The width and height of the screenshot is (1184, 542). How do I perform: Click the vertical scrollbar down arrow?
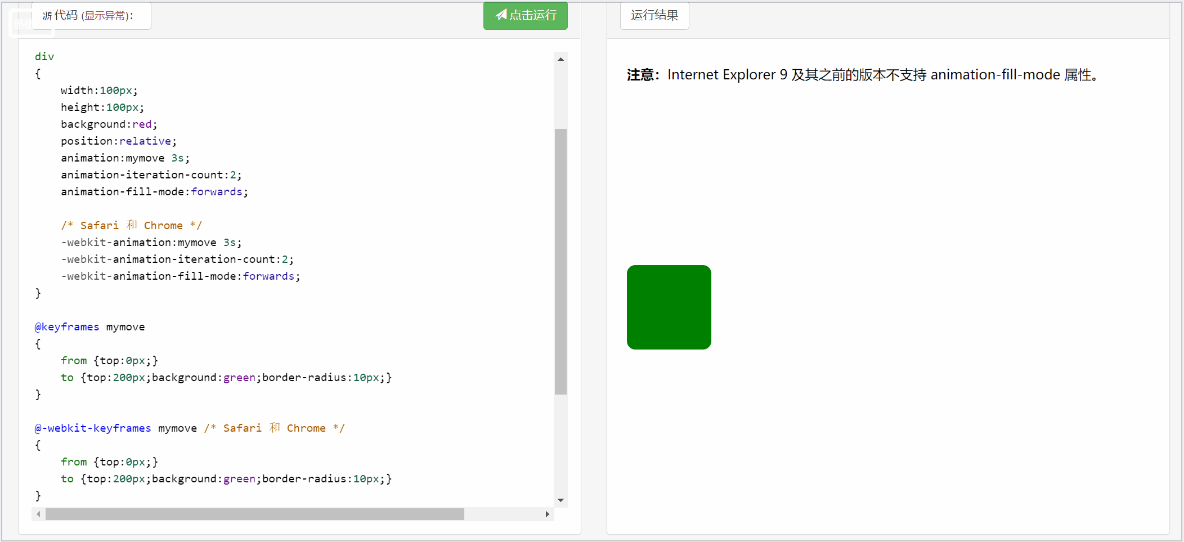point(560,500)
